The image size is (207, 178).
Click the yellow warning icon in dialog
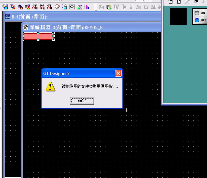click(50, 86)
